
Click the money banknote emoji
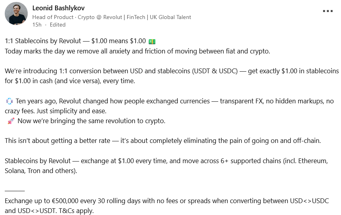pyautogui.click(x=152, y=41)
